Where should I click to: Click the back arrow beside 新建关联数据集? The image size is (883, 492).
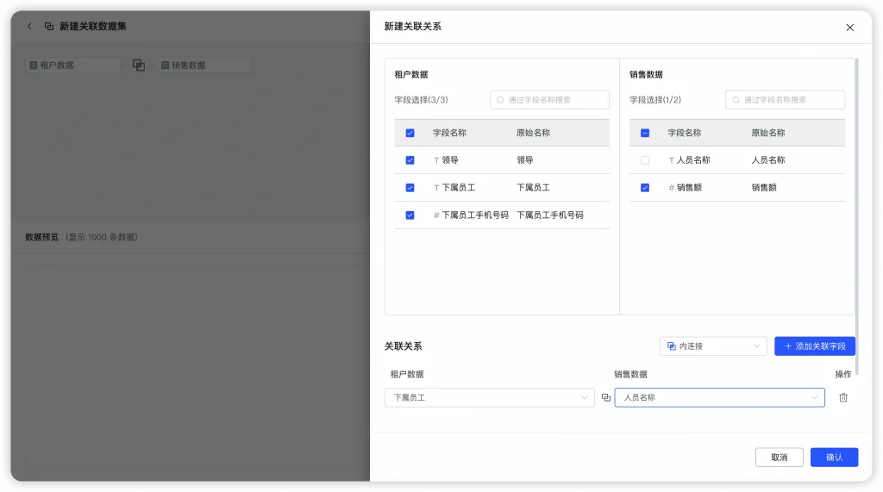coord(30,27)
